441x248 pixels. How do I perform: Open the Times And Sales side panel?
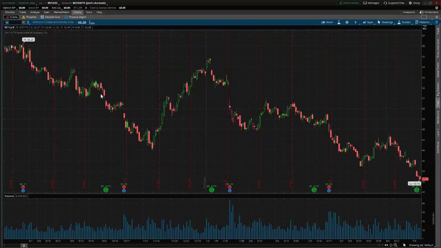[x=438, y=48]
